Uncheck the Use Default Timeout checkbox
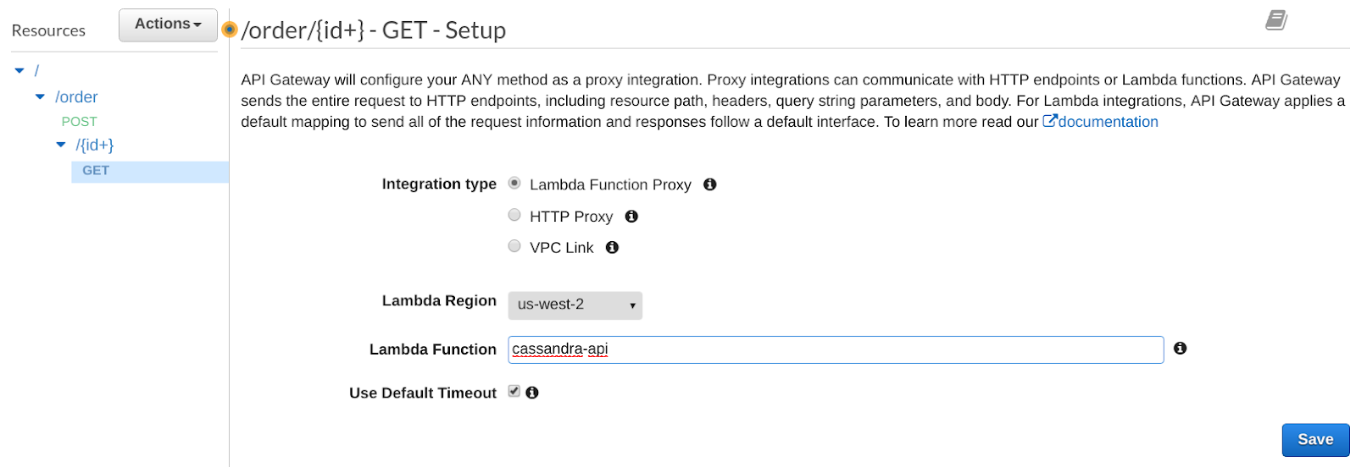Viewport: 1356px width, 467px height. pos(514,391)
